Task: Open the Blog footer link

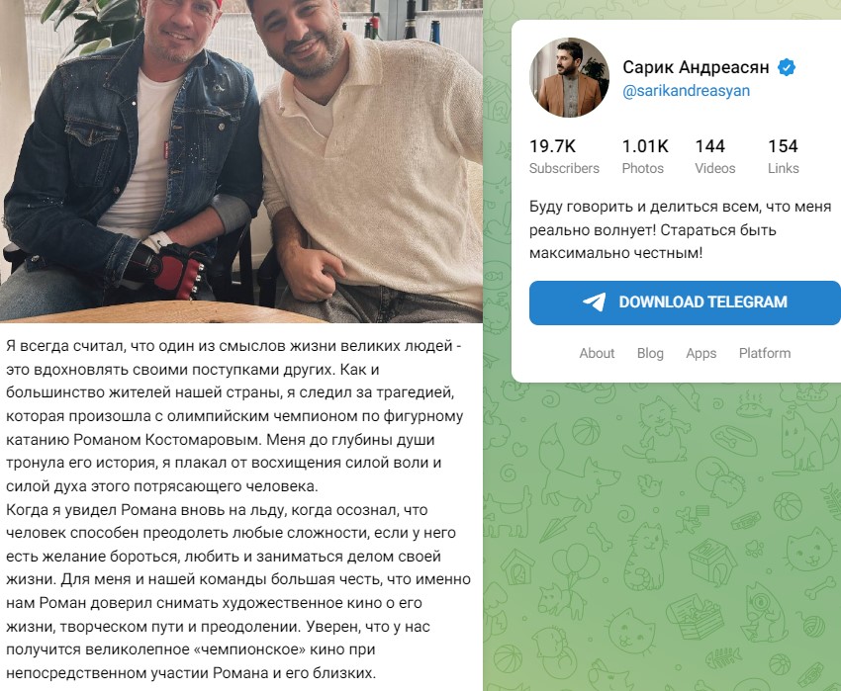Action: tap(650, 353)
